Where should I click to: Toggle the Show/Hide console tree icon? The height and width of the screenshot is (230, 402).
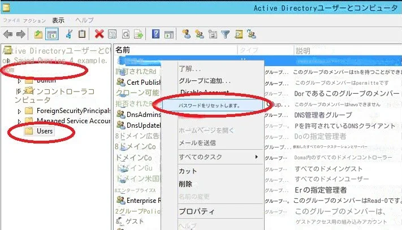(52, 34)
